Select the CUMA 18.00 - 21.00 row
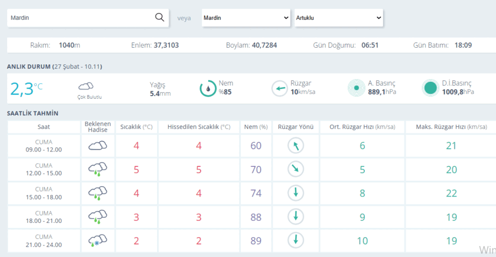 click(x=252, y=217)
